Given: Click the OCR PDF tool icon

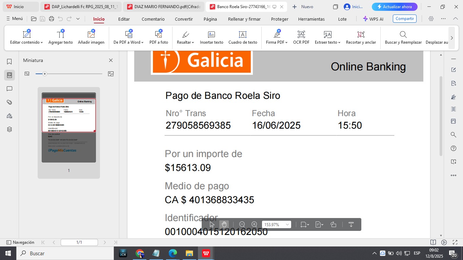Looking at the screenshot, I should 301,35.
